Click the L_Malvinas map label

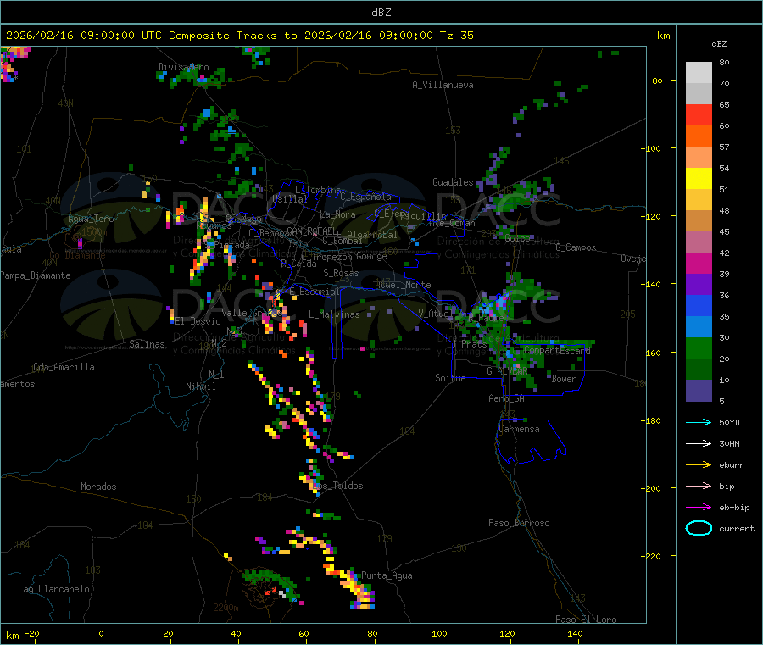(x=334, y=314)
